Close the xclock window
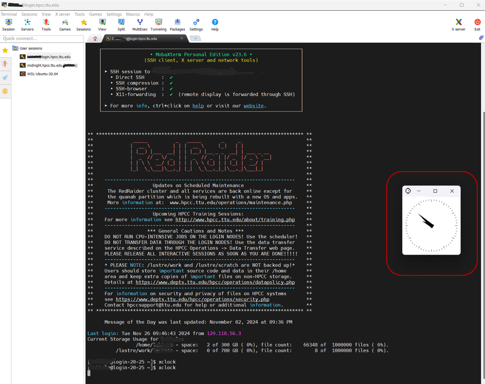This screenshot has width=485, height=384. (x=452, y=191)
